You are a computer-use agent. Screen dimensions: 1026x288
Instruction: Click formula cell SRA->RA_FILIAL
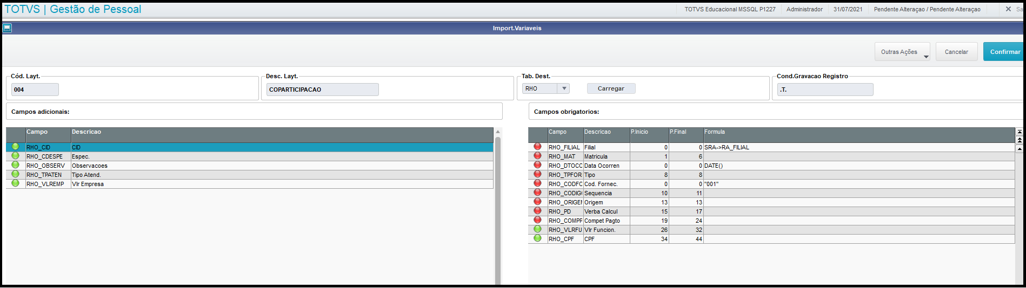click(x=859, y=147)
